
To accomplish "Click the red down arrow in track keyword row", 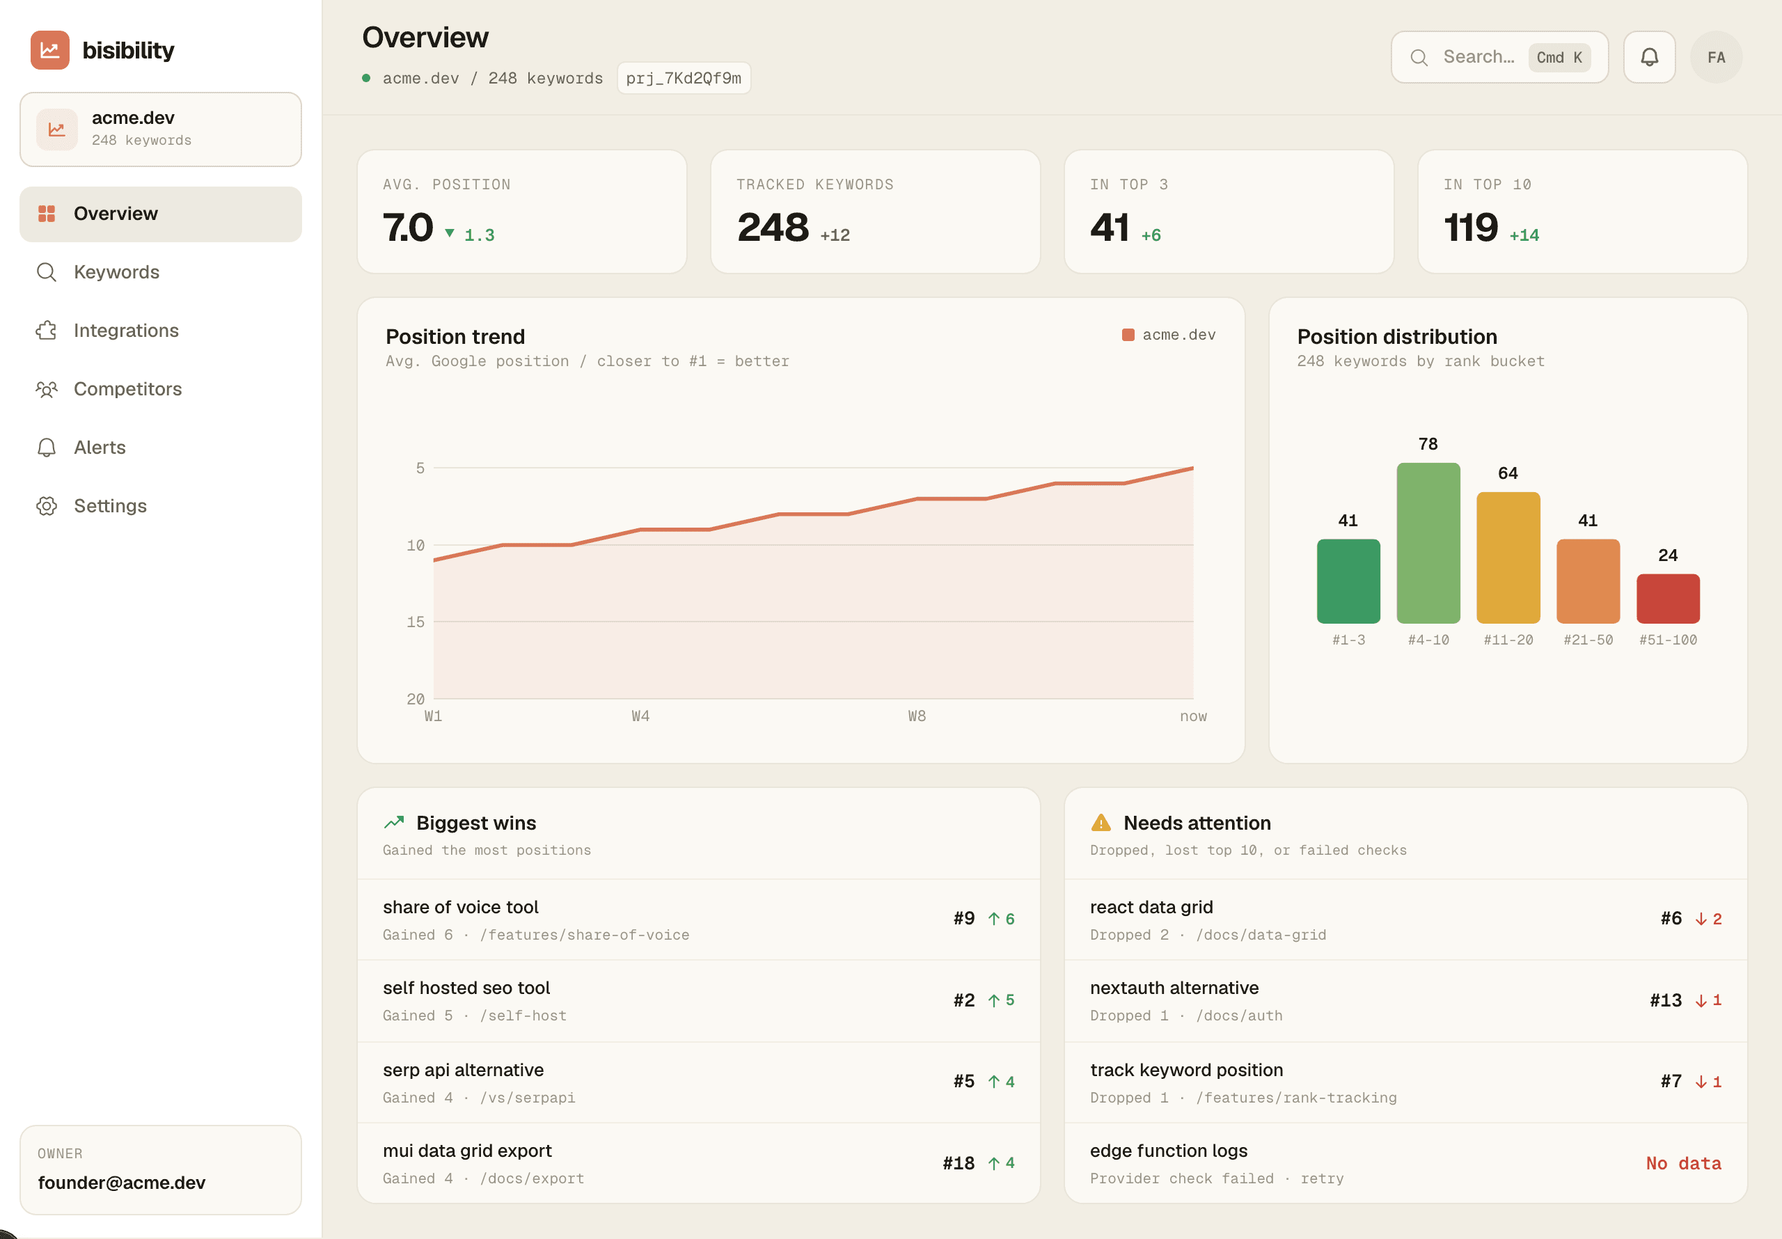I will tap(1701, 1082).
